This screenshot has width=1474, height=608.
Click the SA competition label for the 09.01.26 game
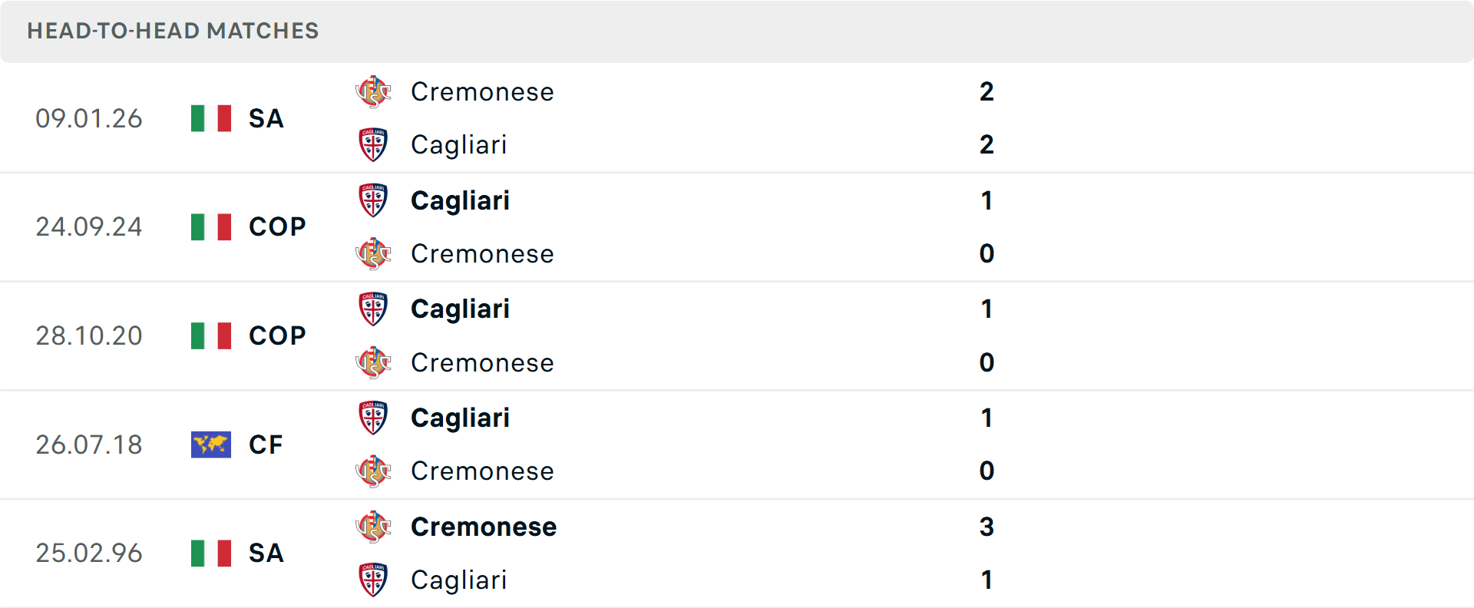point(265,119)
